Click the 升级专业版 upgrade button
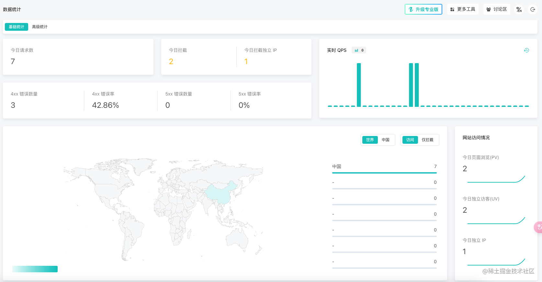Viewport: 542px width, 282px height. click(423, 9)
